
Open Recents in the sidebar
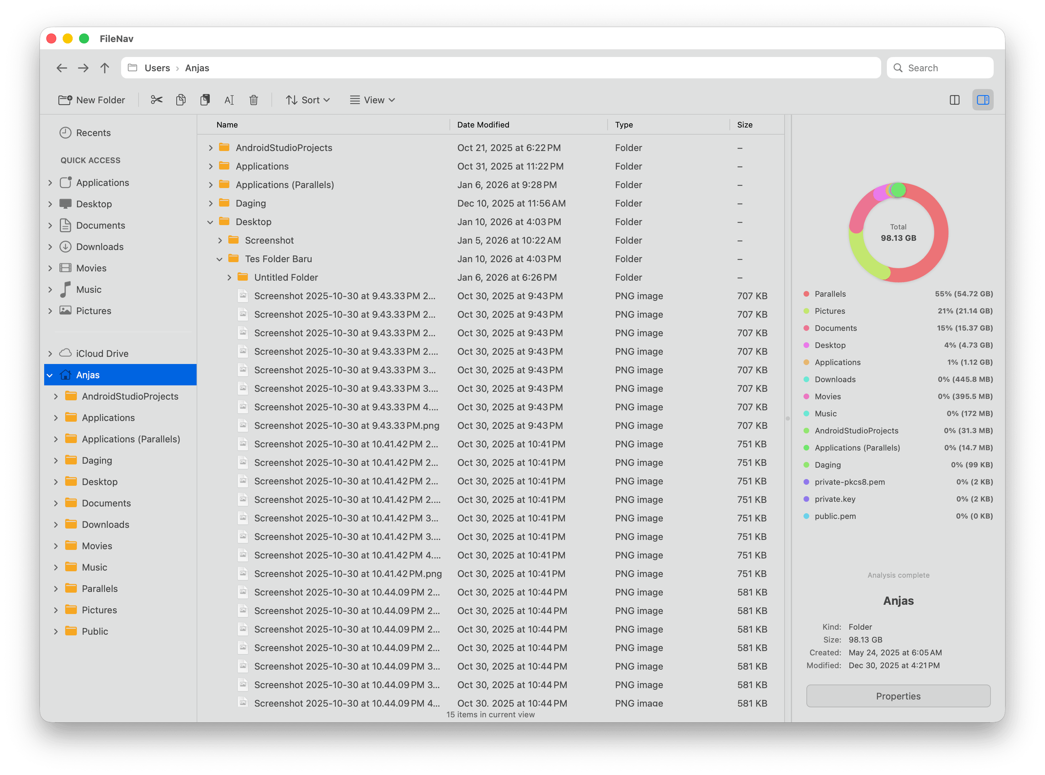pyautogui.click(x=94, y=133)
